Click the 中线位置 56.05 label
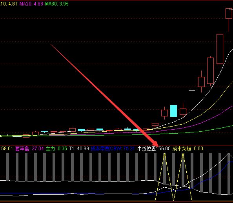This screenshot has height=203, width=233. 154,149
